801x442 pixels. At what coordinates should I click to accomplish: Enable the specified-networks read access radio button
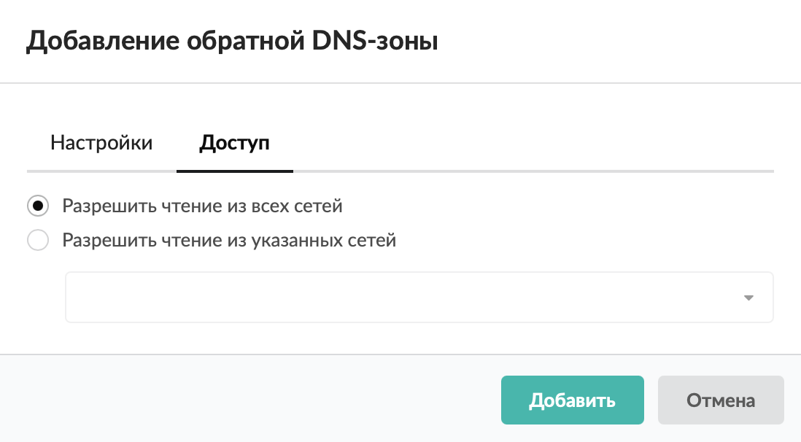pos(38,240)
